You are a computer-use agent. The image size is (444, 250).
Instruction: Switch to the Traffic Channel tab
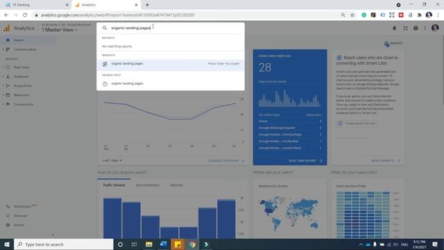coord(114,185)
